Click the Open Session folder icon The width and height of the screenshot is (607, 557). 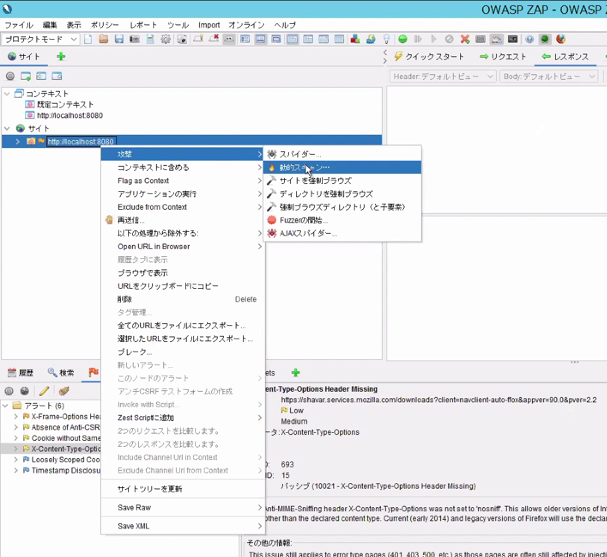tap(104, 39)
